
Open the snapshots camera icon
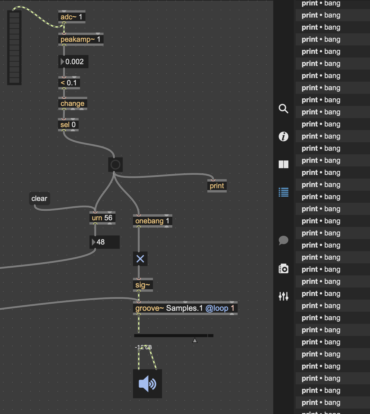point(283,268)
